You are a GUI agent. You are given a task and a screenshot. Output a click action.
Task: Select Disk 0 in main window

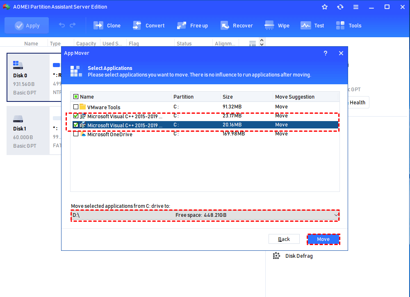[28, 77]
